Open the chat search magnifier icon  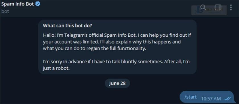(203, 7)
